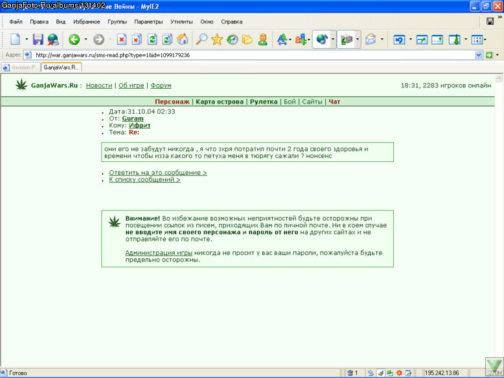This screenshot has width=504, height=378.
Task: Toggle the gray block with green arrow button
Action: (x=346, y=39)
